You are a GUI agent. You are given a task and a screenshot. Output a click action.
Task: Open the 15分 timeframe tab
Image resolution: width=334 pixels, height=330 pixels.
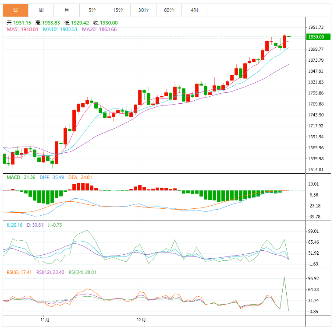click(117, 10)
